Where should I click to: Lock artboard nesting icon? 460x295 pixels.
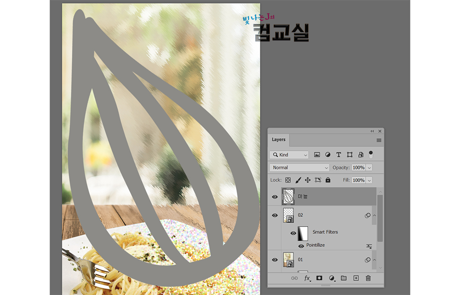pyautogui.click(x=318, y=180)
